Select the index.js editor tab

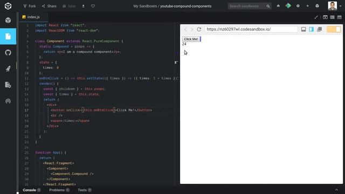[33, 17]
